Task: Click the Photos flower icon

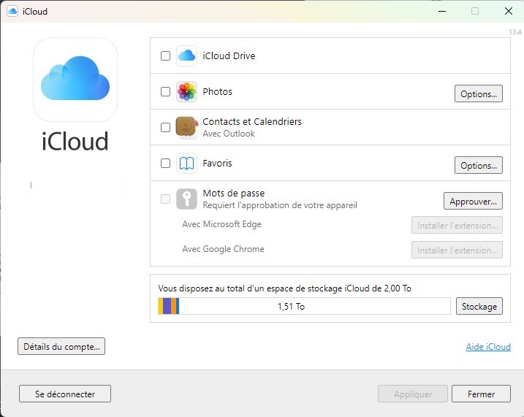Action: point(186,91)
